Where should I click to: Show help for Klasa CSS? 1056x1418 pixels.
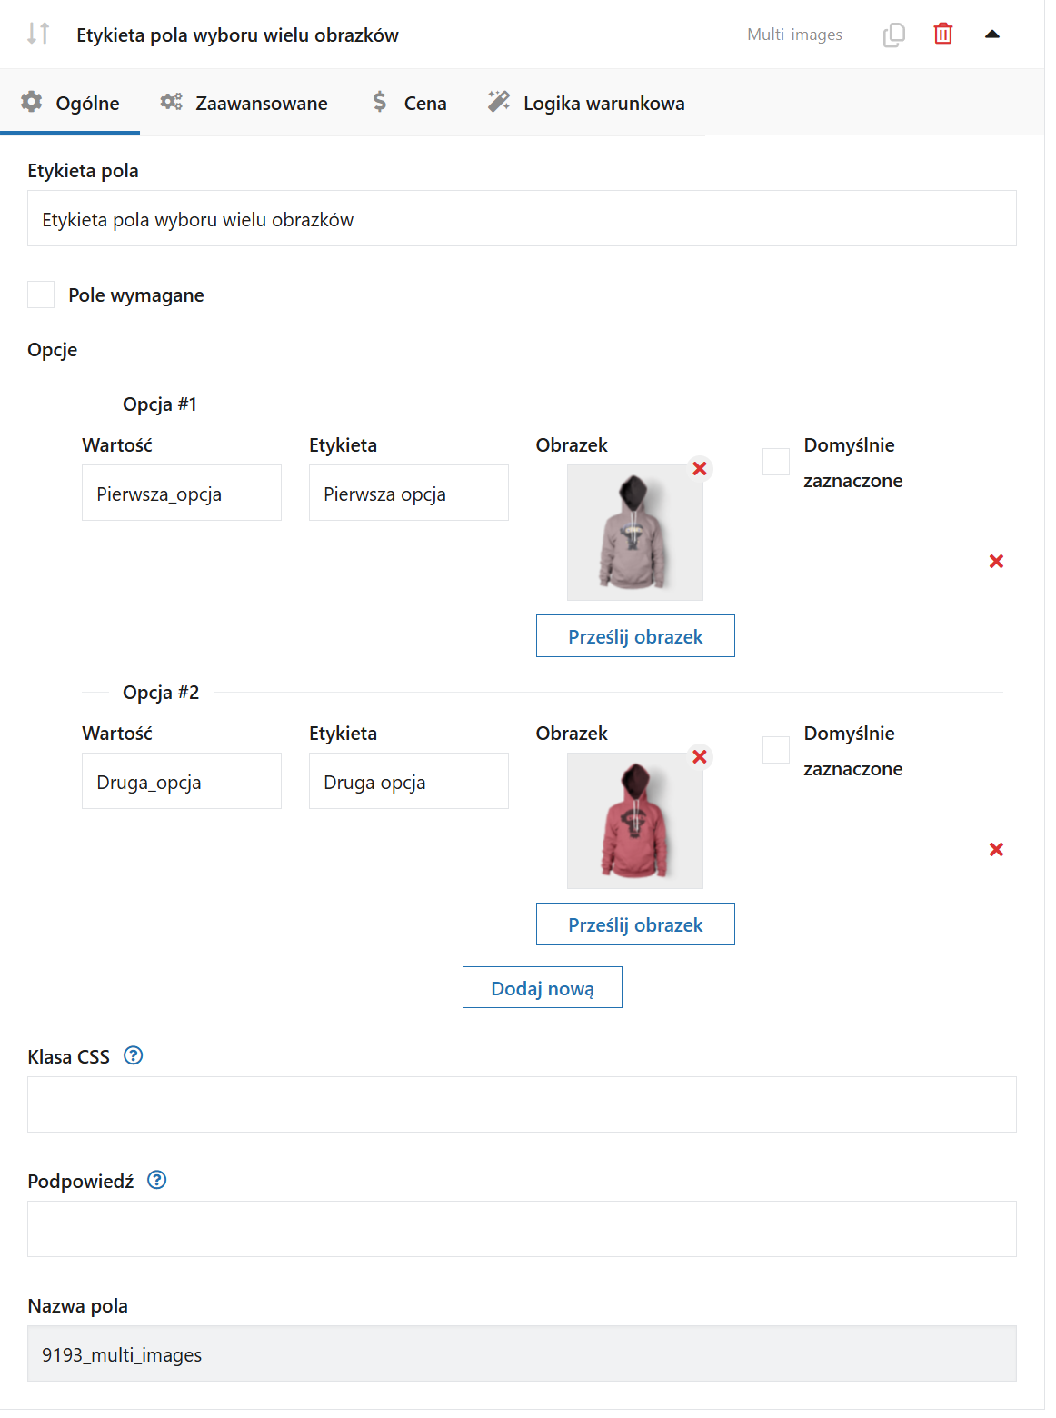[134, 1055]
